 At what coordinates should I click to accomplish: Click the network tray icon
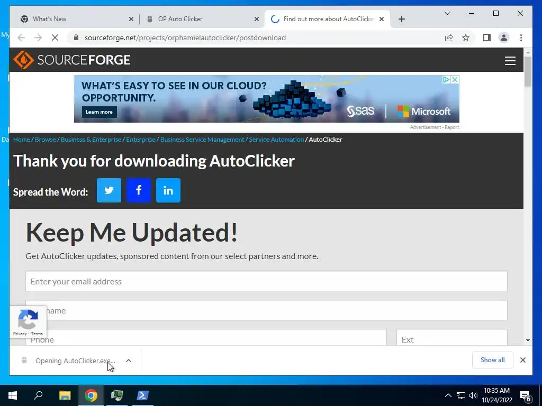[x=461, y=395]
